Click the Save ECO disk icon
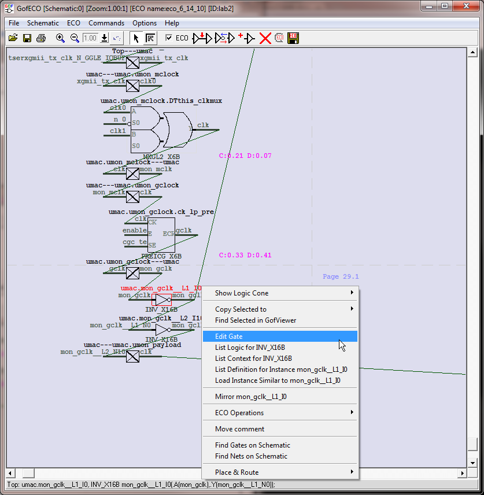Screen dimensions: 484x495 pos(293,38)
